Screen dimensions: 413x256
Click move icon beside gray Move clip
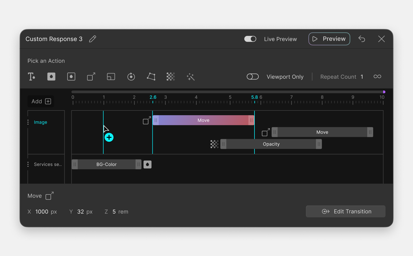tap(266, 132)
